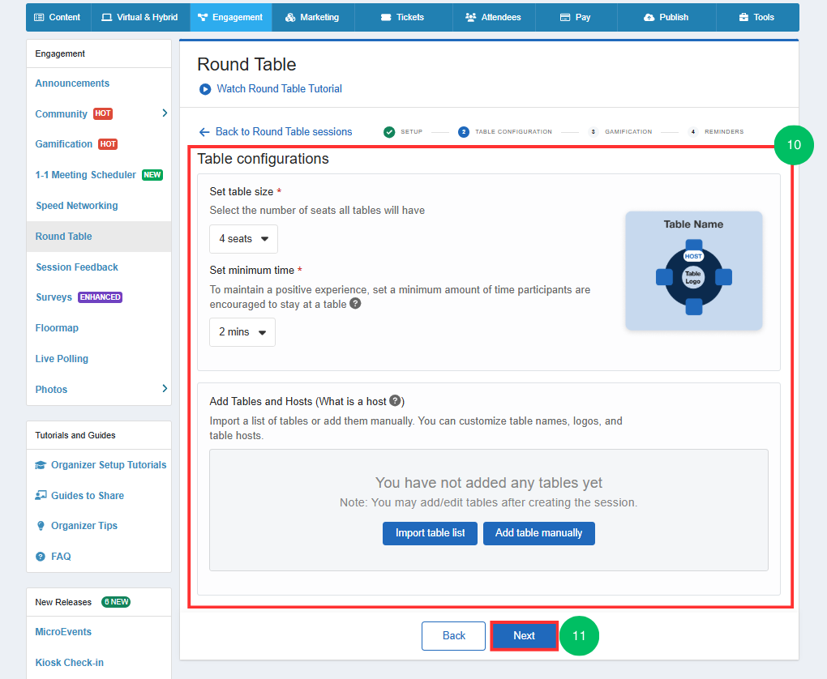Select step 3 Gamification indicator
Viewport: 827px width, 679px height.
point(593,132)
